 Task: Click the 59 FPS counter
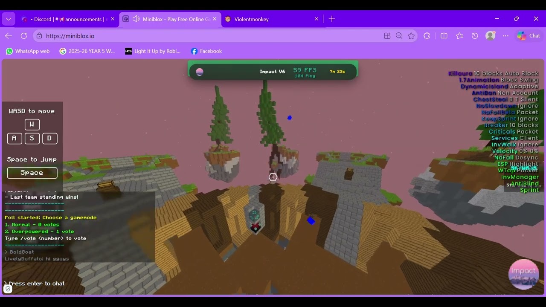305,70
